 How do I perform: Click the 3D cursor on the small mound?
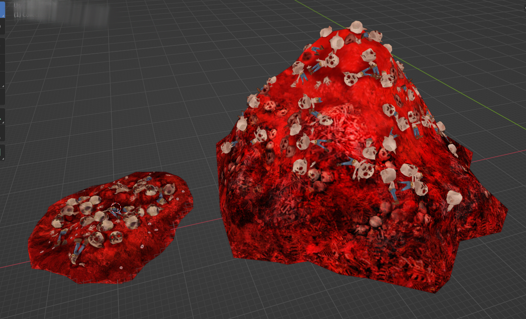tap(116, 208)
